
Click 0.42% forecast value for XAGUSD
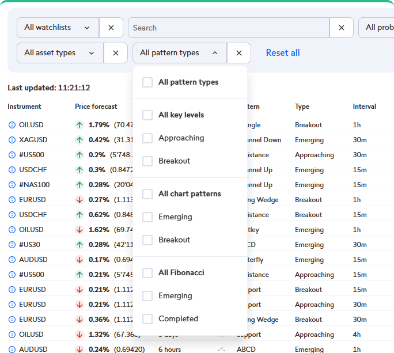click(99, 140)
